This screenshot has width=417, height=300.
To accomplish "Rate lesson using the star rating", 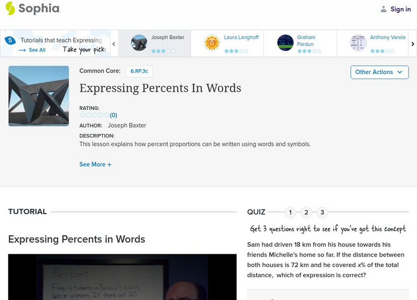I will coord(94,115).
